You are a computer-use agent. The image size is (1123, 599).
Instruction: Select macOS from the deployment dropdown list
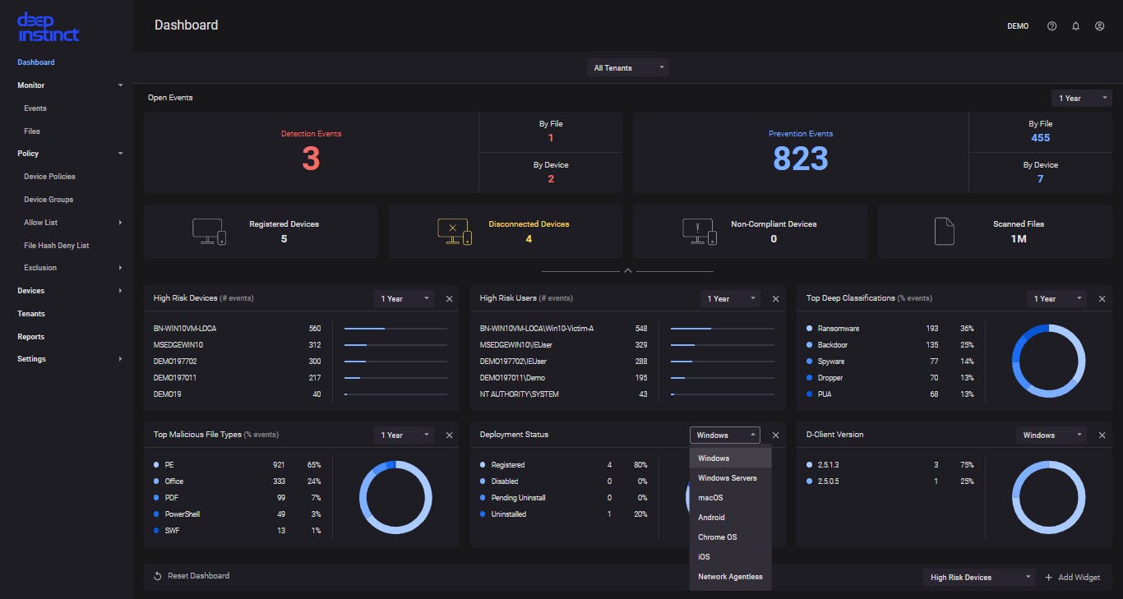point(710,498)
